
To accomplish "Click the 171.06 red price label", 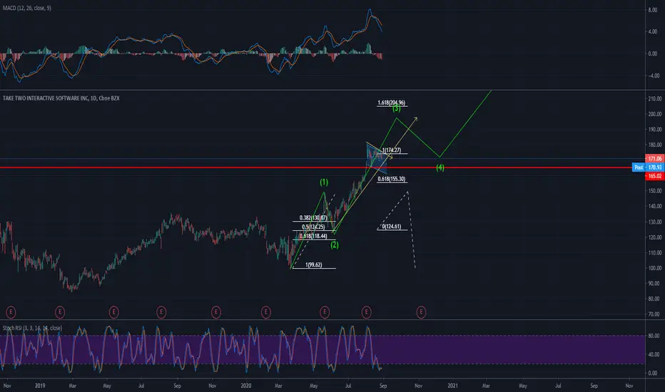I will 654,158.
